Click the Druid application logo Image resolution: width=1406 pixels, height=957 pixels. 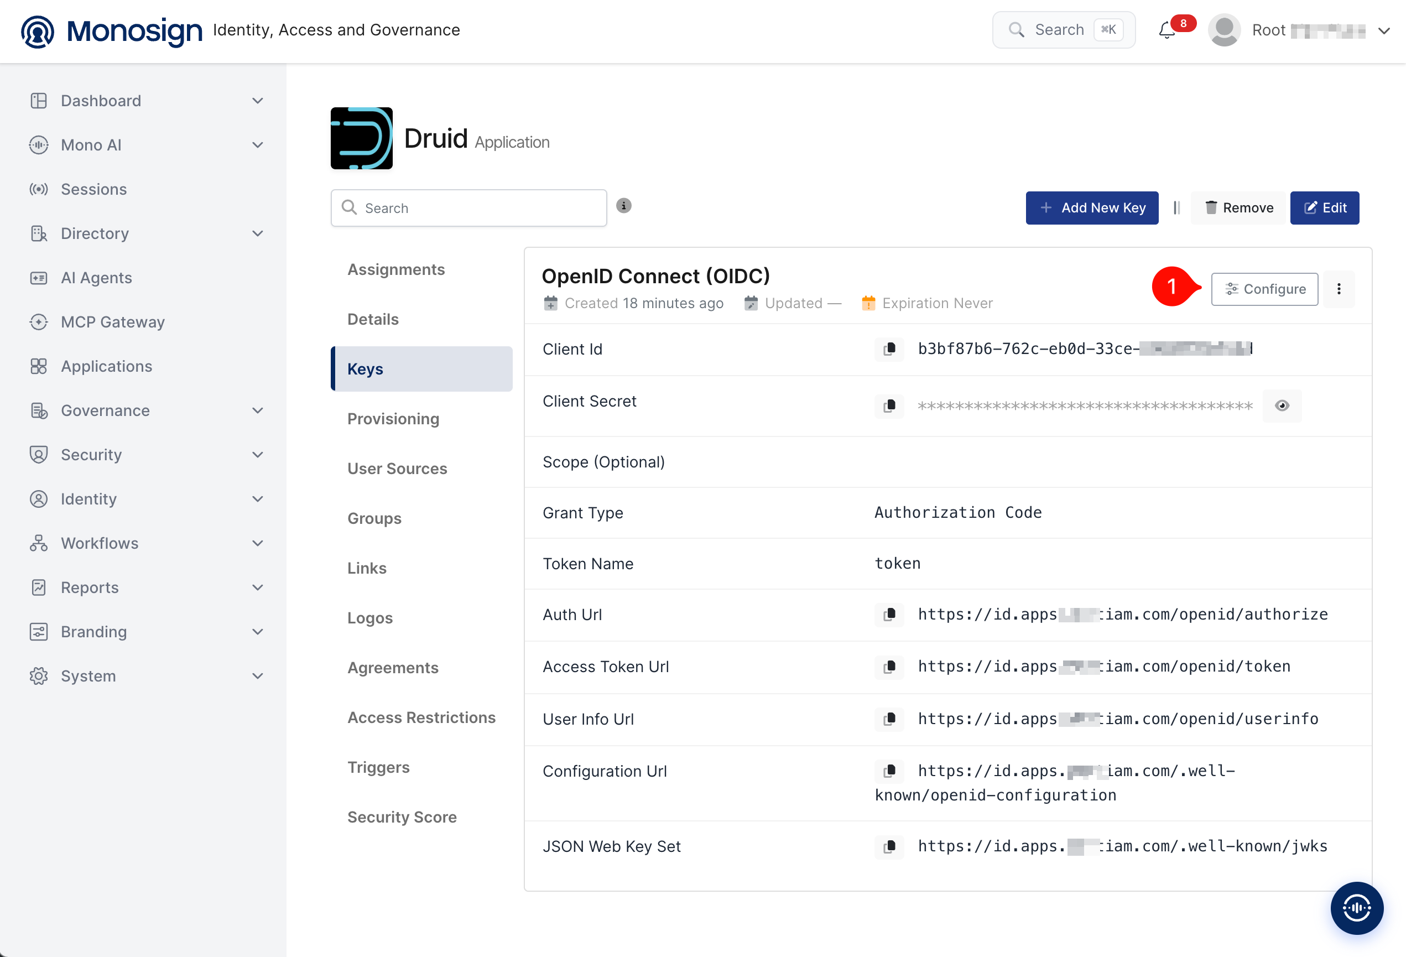[x=361, y=138]
